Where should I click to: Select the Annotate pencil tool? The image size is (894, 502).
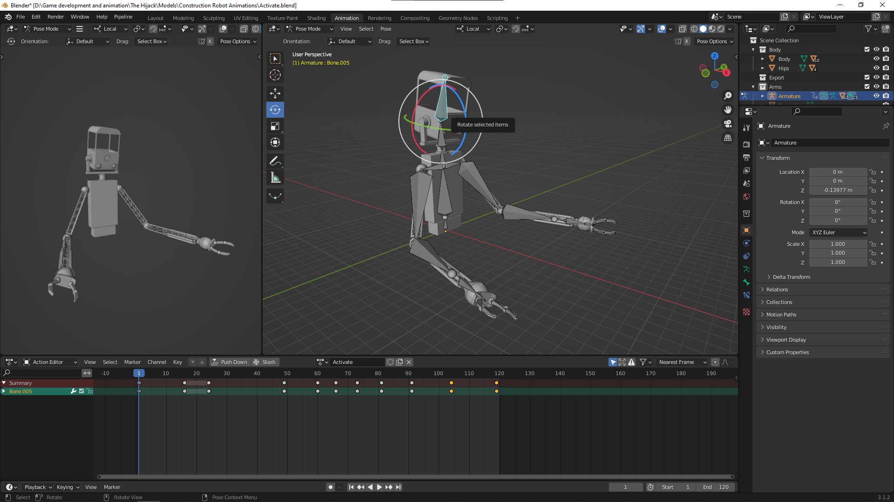[275, 161]
